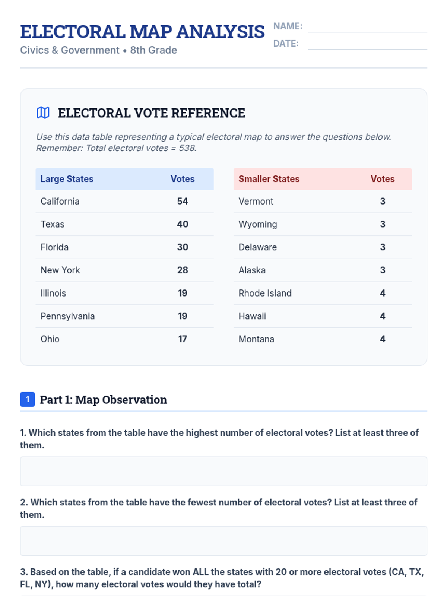The height and width of the screenshot is (596, 447).
Task: Click the NAME field line
Action: point(367,28)
